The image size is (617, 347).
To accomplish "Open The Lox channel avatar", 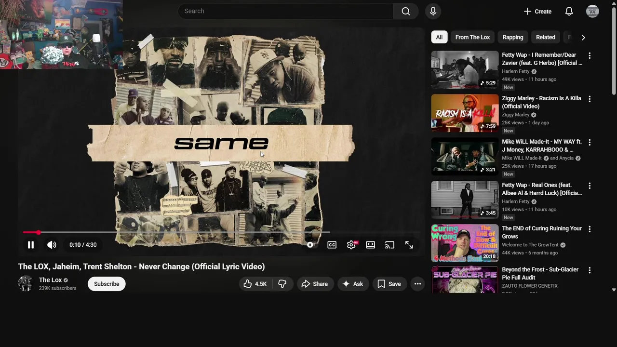I will coord(26,283).
